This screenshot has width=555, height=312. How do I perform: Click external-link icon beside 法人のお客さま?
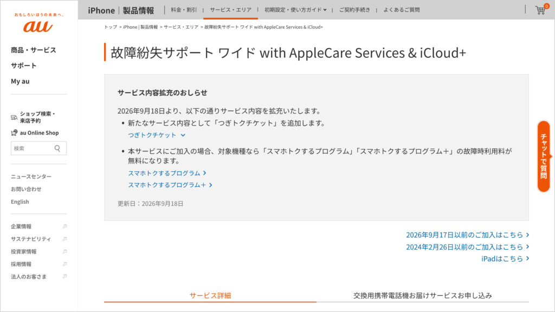tap(65, 276)
